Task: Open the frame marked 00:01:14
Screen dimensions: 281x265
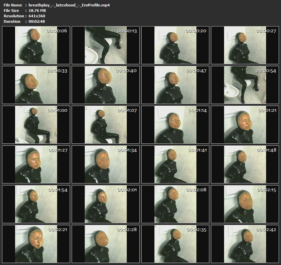Action: 175,125
